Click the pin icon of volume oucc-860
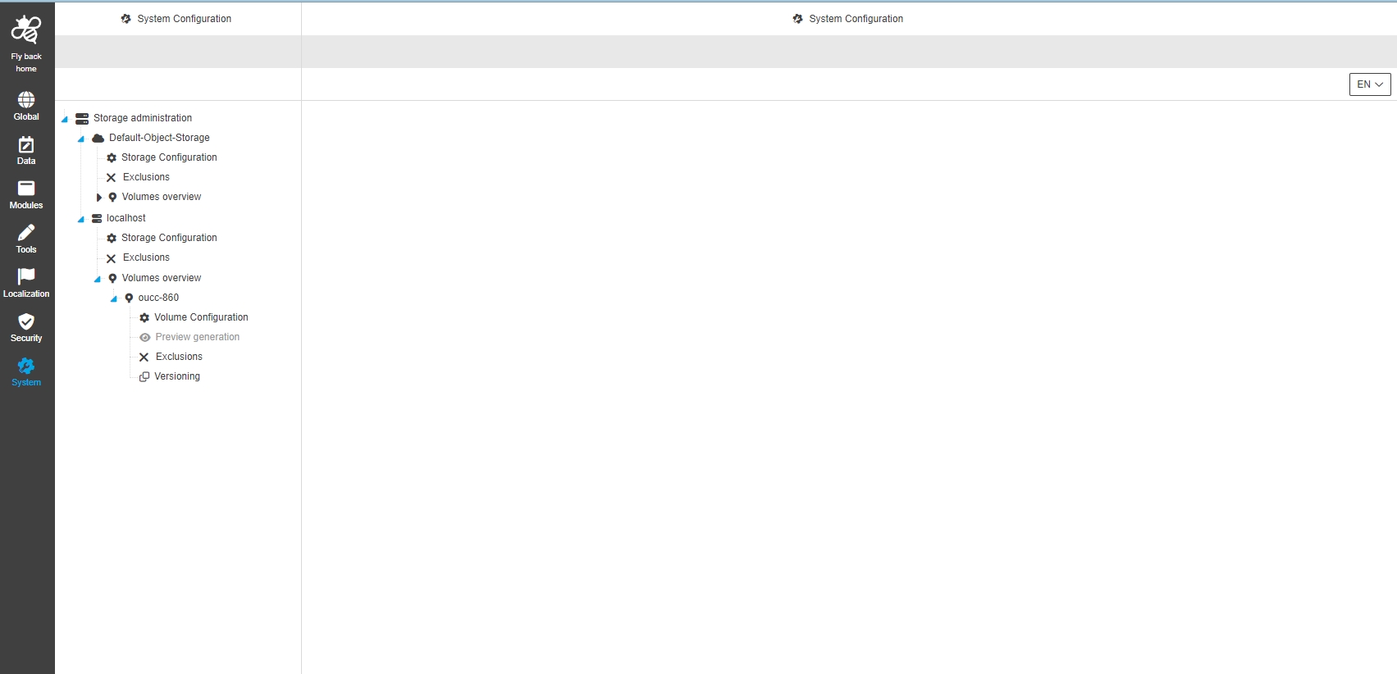Viewport: 1397px width, 674px height. (129, 298)
